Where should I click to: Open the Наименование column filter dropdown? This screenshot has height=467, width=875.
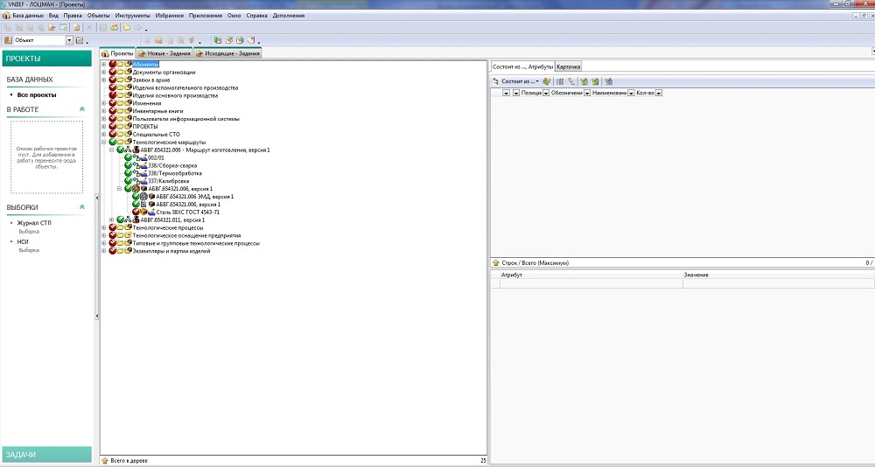pyautogui.click(x=630, y=93)
